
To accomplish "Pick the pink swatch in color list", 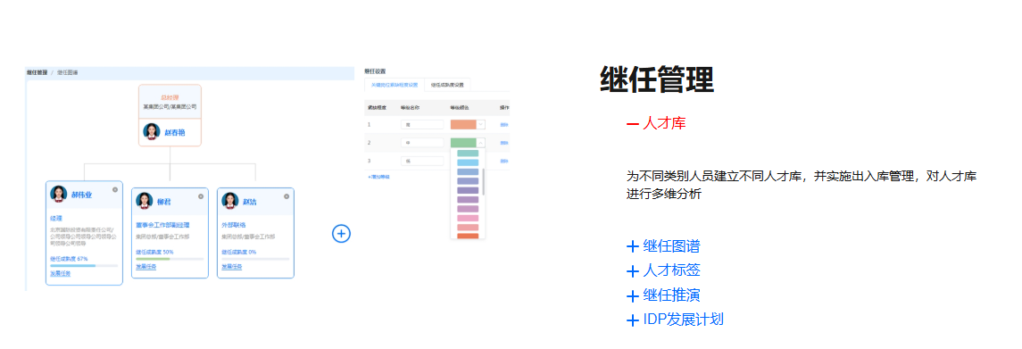I will click(468, 219).
